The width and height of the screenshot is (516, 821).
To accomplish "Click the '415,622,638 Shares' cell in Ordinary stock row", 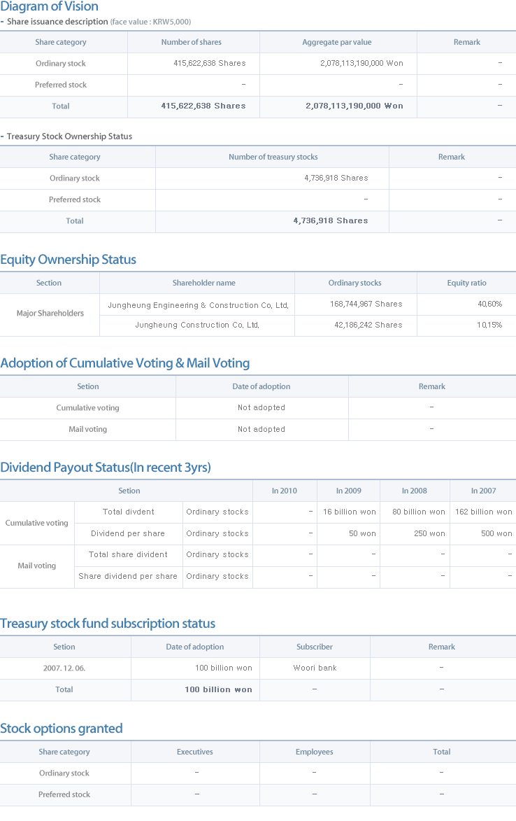I will coord(210,64).
